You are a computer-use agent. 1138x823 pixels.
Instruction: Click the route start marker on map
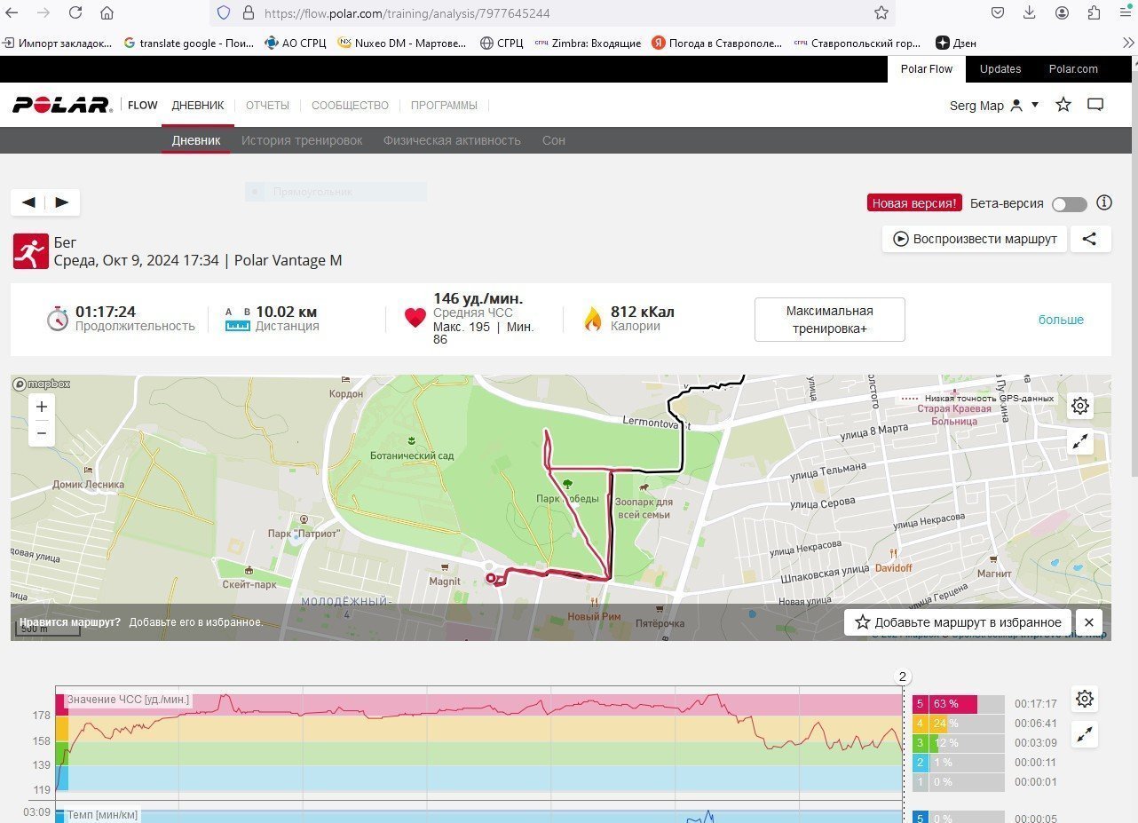492,579
